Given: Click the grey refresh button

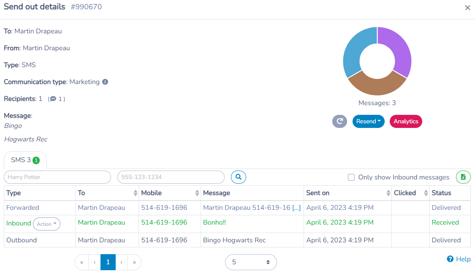Looking at the screenshot, I should 339,122.
